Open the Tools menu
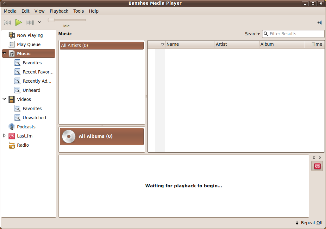 click(78, 11)
